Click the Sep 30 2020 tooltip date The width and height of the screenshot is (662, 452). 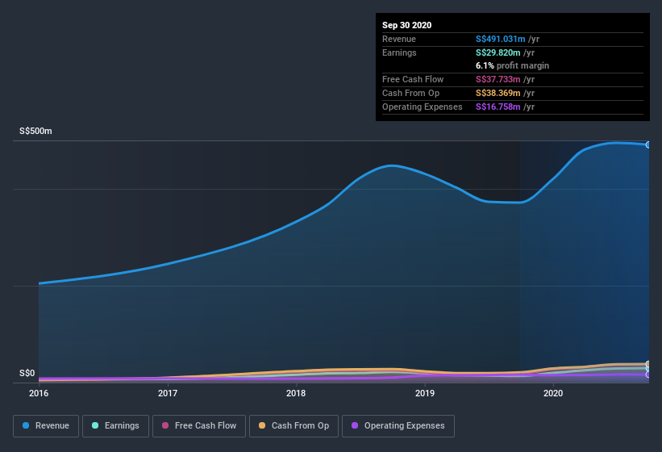(406, 25)
